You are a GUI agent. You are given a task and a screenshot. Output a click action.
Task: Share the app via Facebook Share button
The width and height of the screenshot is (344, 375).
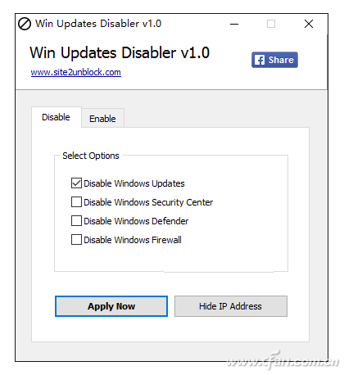tap(274, 60)
